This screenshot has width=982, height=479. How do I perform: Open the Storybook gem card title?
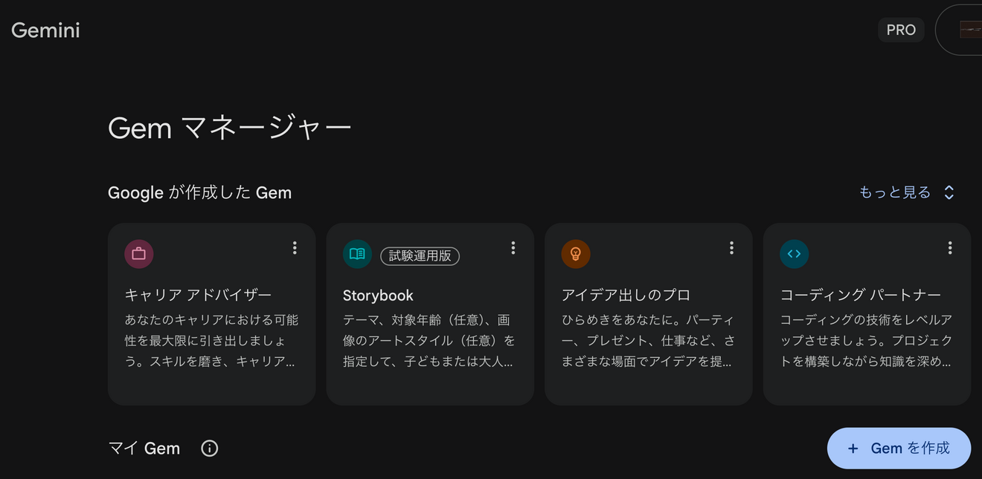[378, 295]
